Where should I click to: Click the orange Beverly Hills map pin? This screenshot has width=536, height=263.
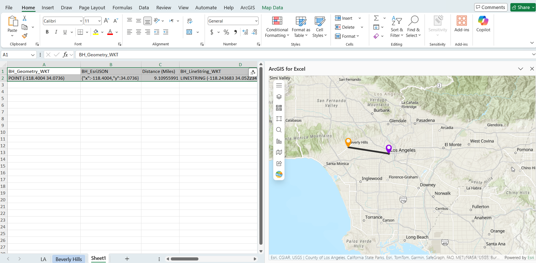pyautogui.click(x=348, y=142)
